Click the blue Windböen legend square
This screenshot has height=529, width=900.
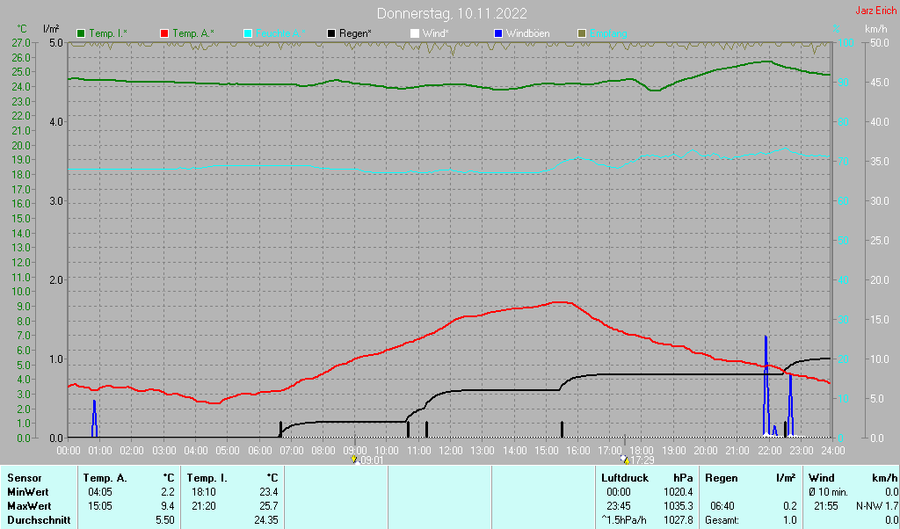[498, 33]
